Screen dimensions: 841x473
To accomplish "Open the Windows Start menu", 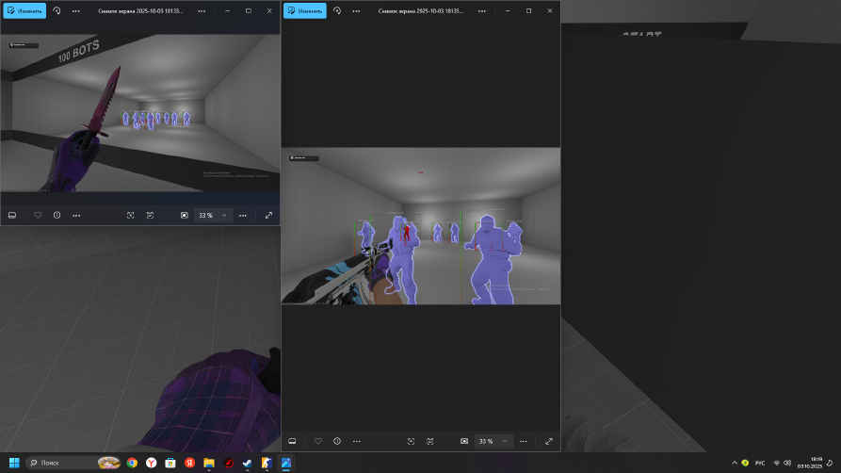I will (14, 463).
